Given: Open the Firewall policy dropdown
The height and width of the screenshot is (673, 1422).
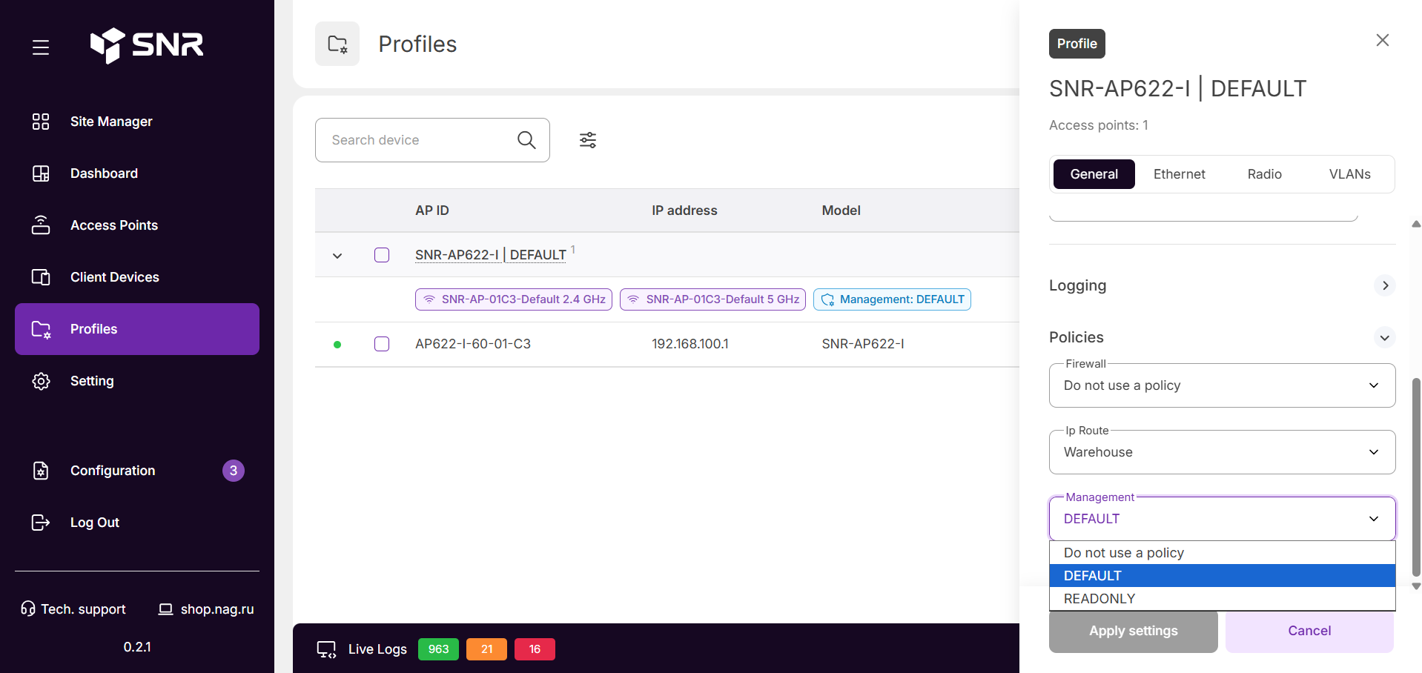Looking at the screenshot, I should click(1223, 385).
